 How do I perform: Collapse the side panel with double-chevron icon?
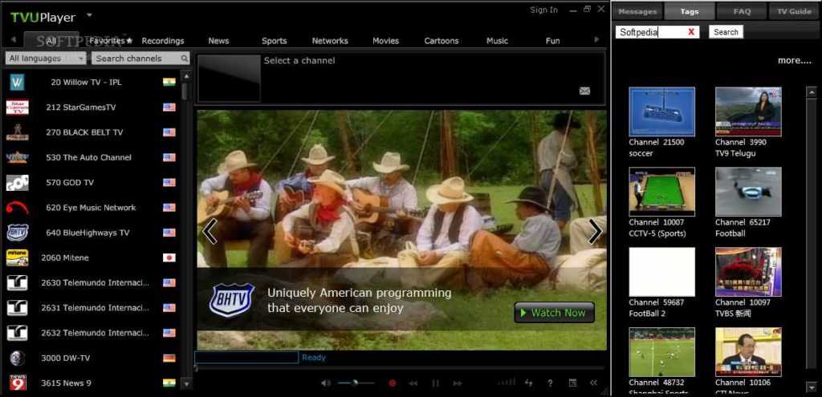click(x=594, y=383)
